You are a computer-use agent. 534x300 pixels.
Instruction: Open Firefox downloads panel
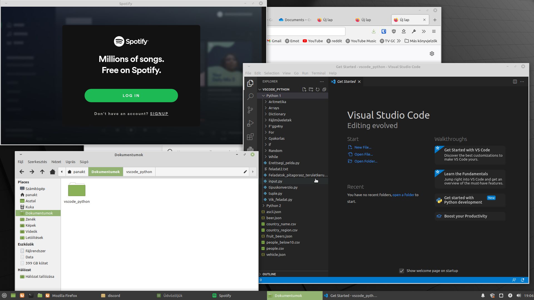pyautogui.click(x=374, y=31)
